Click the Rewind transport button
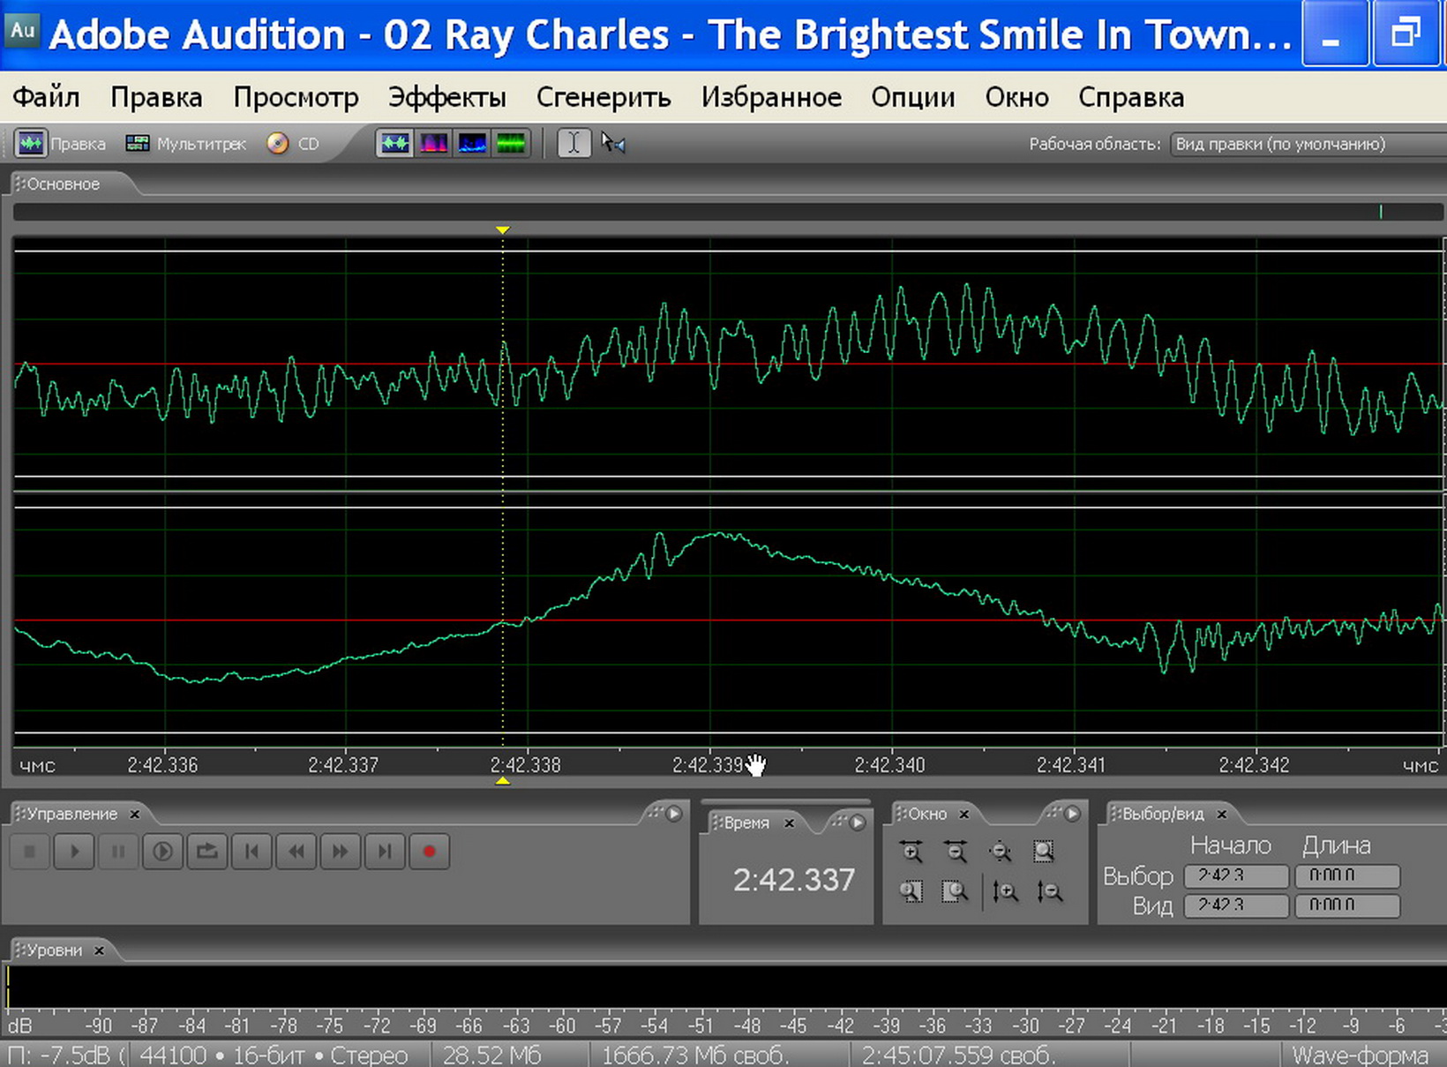1447x1067 pixels. pos(296,852)
